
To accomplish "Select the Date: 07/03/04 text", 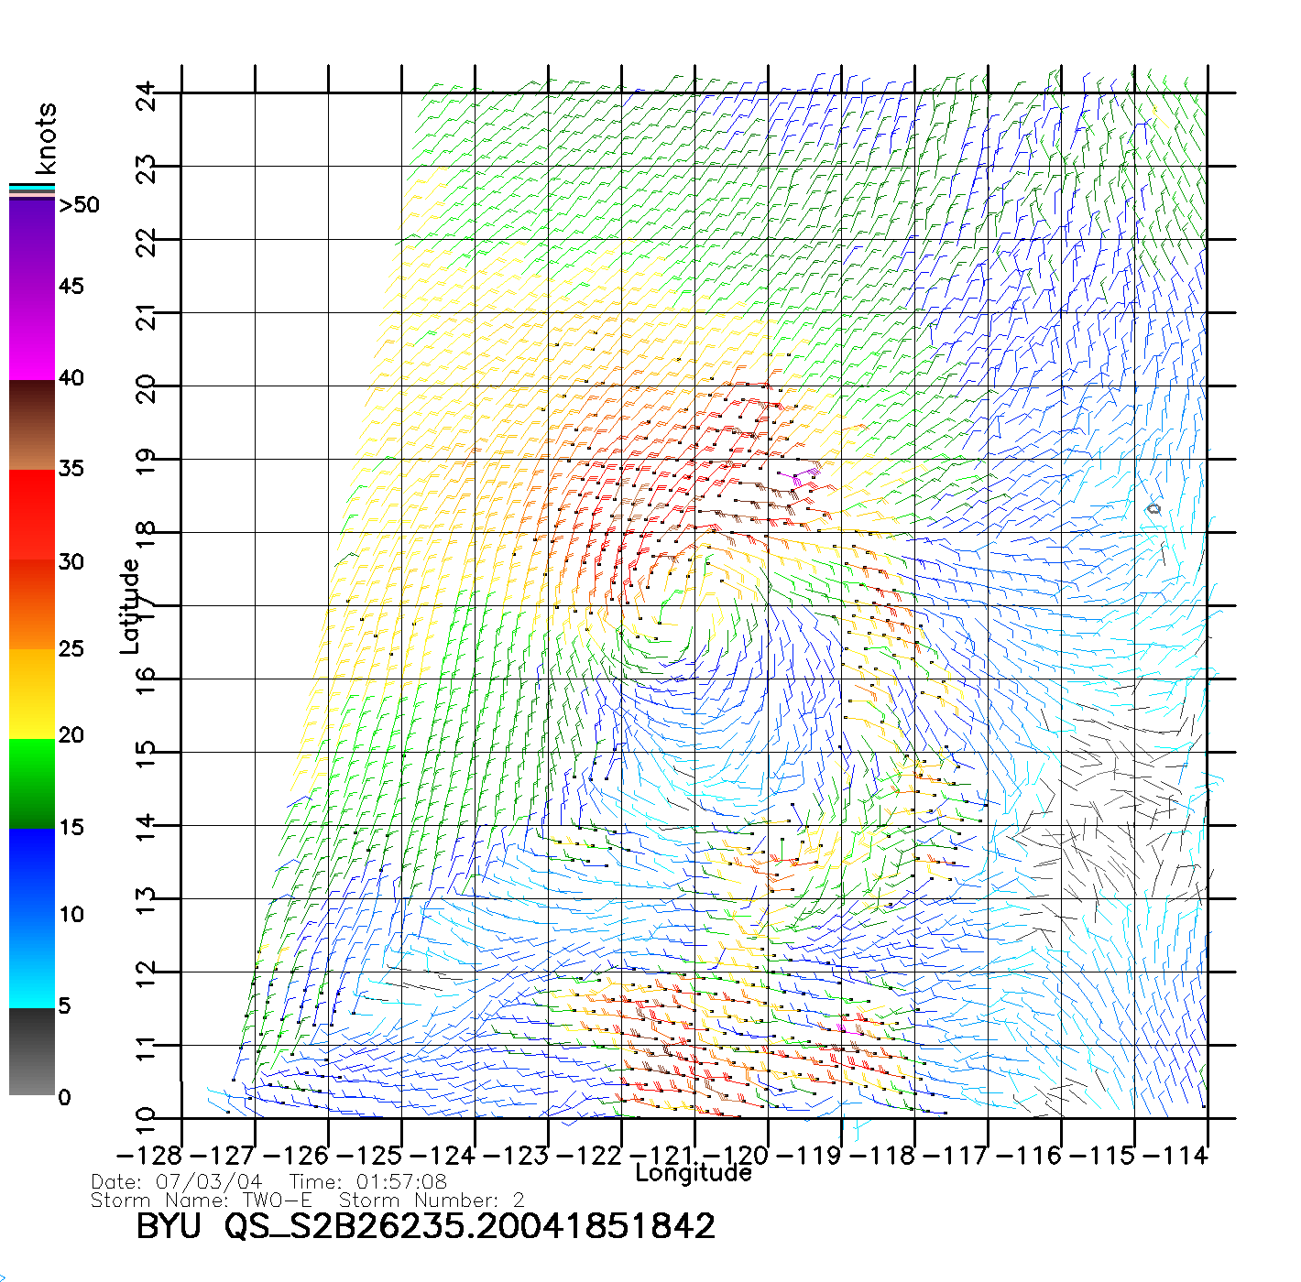I will coord(177,1182).
